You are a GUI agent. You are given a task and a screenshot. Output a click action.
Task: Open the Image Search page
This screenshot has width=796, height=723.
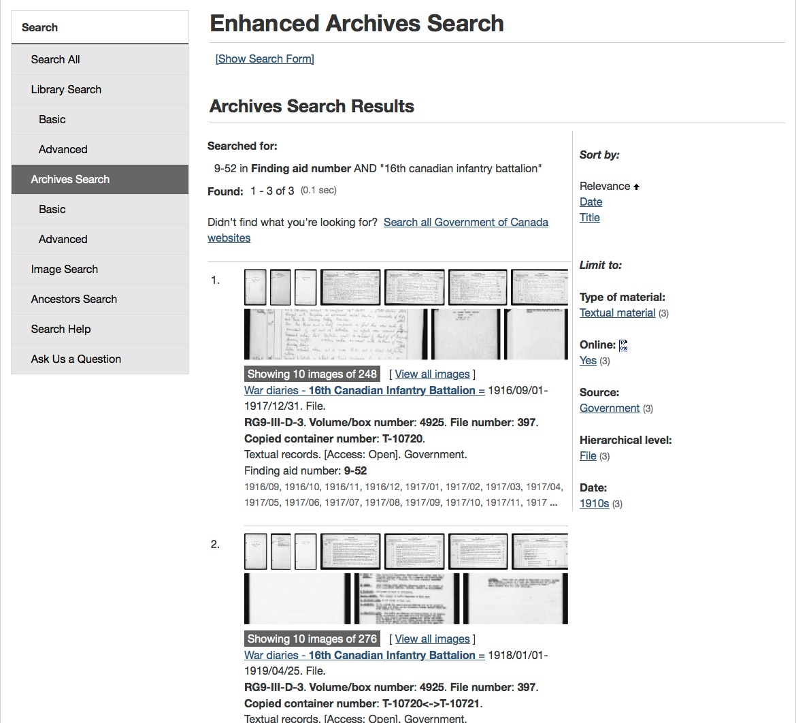click(64, 269)
